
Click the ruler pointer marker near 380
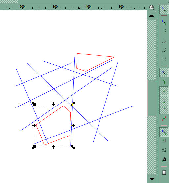[79, 8]
